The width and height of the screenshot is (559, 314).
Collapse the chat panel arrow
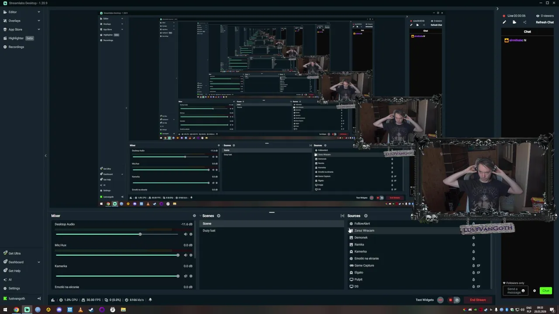[x=497, y=9]
